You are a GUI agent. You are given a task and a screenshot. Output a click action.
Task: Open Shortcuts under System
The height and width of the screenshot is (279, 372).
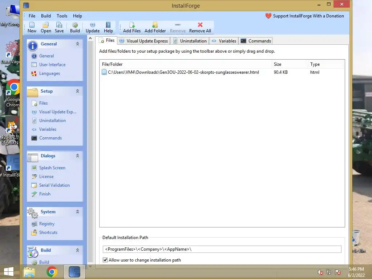coord(48,232)
